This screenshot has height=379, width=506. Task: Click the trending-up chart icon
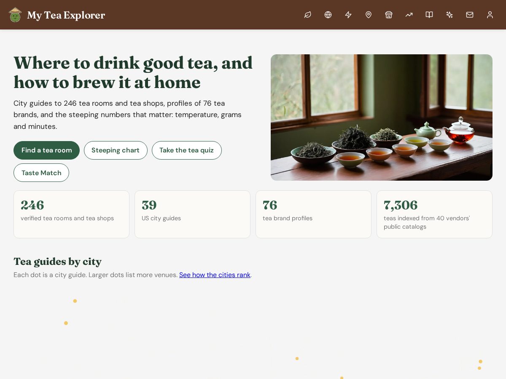(409, 15)
